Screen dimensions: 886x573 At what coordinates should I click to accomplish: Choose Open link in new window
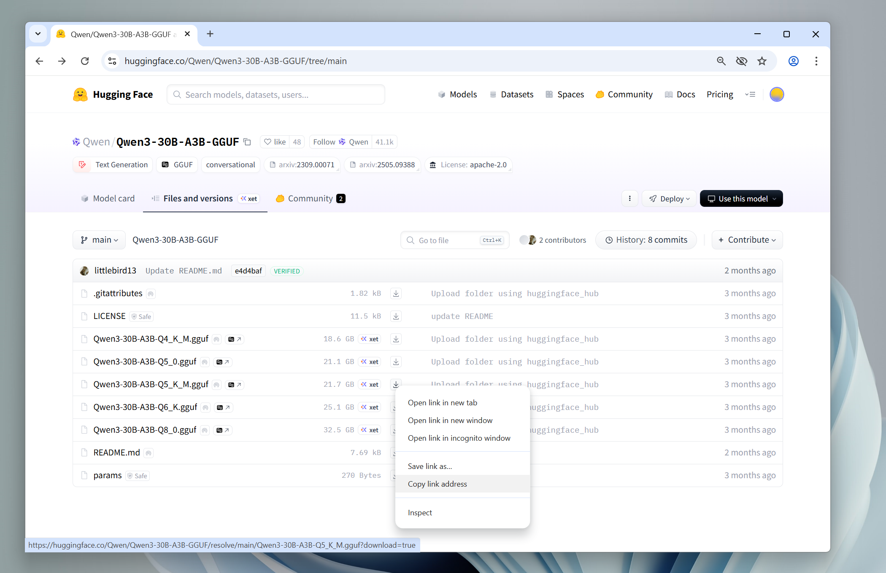[x=462, y=420]
